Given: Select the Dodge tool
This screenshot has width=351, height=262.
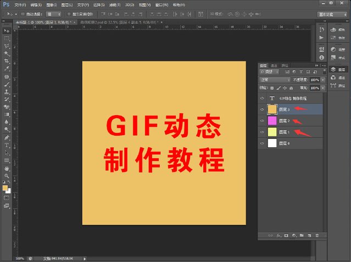Looking at the screenshot, I should (x=7, y=130).
